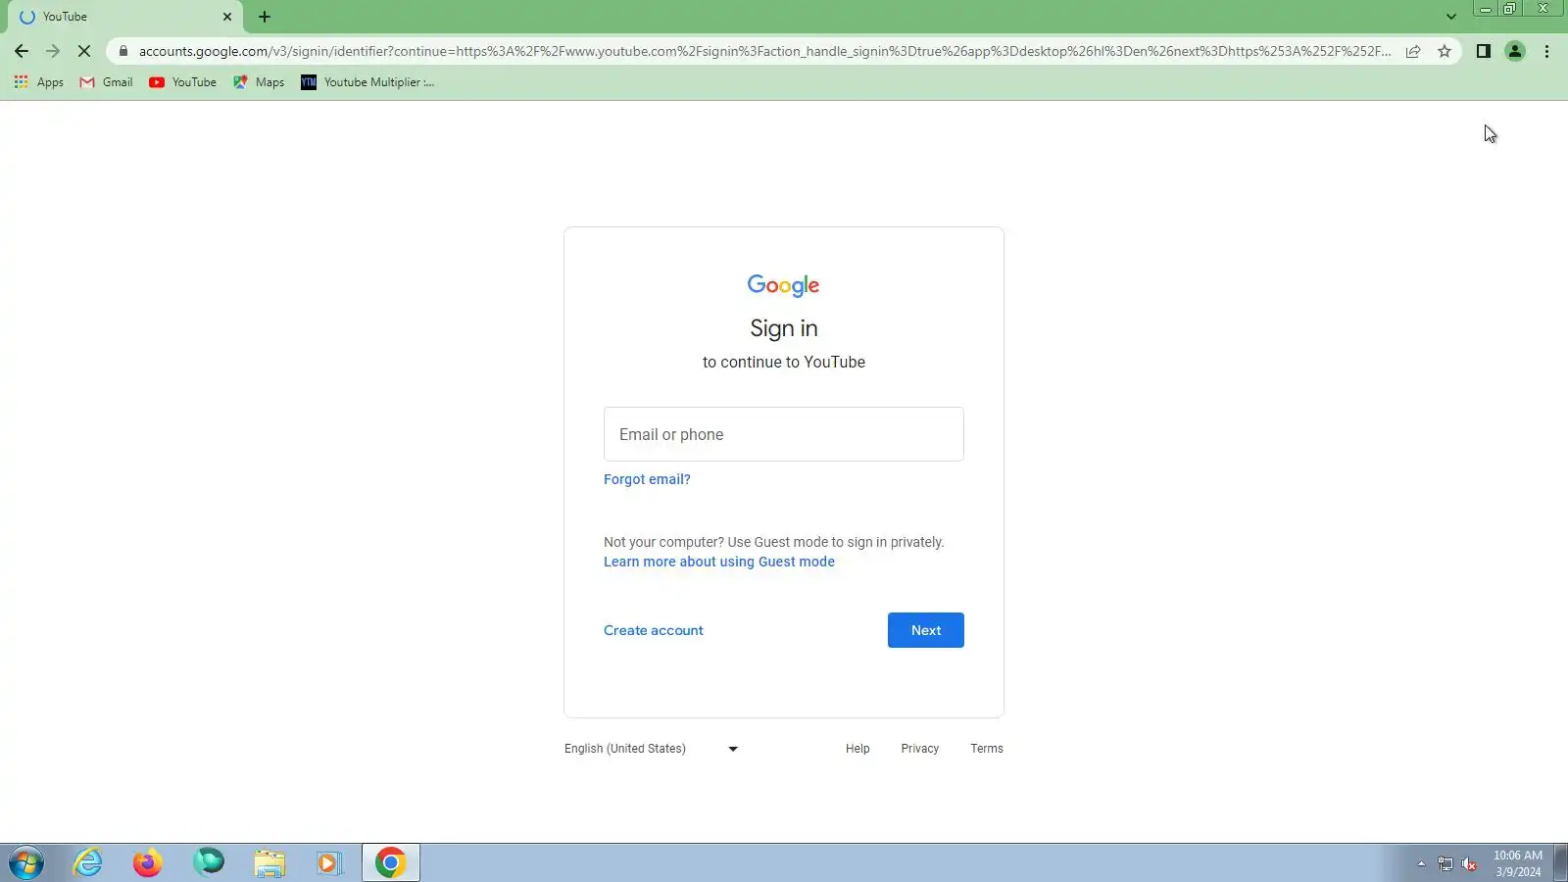Bookmark this page with star icon

pos(1445,51)
